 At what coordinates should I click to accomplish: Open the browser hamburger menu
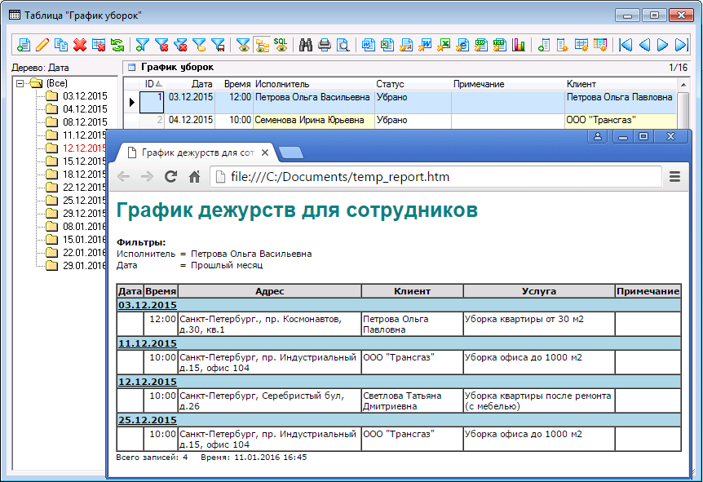674,177
